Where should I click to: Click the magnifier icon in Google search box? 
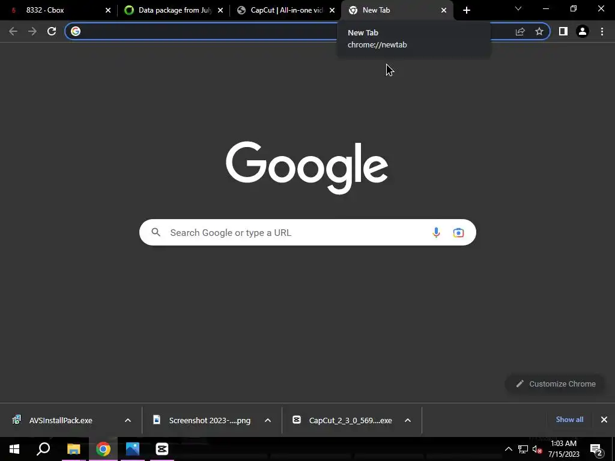pos(156,232)
